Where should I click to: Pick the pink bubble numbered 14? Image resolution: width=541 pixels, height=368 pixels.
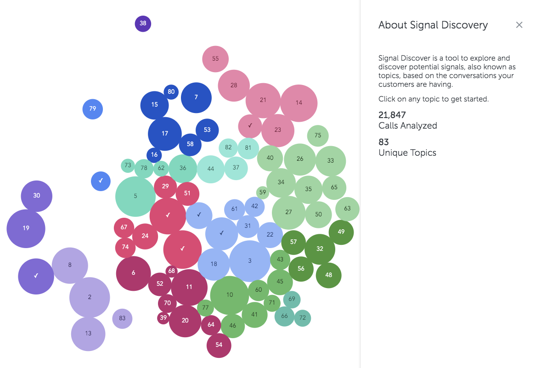click(299, 103)
